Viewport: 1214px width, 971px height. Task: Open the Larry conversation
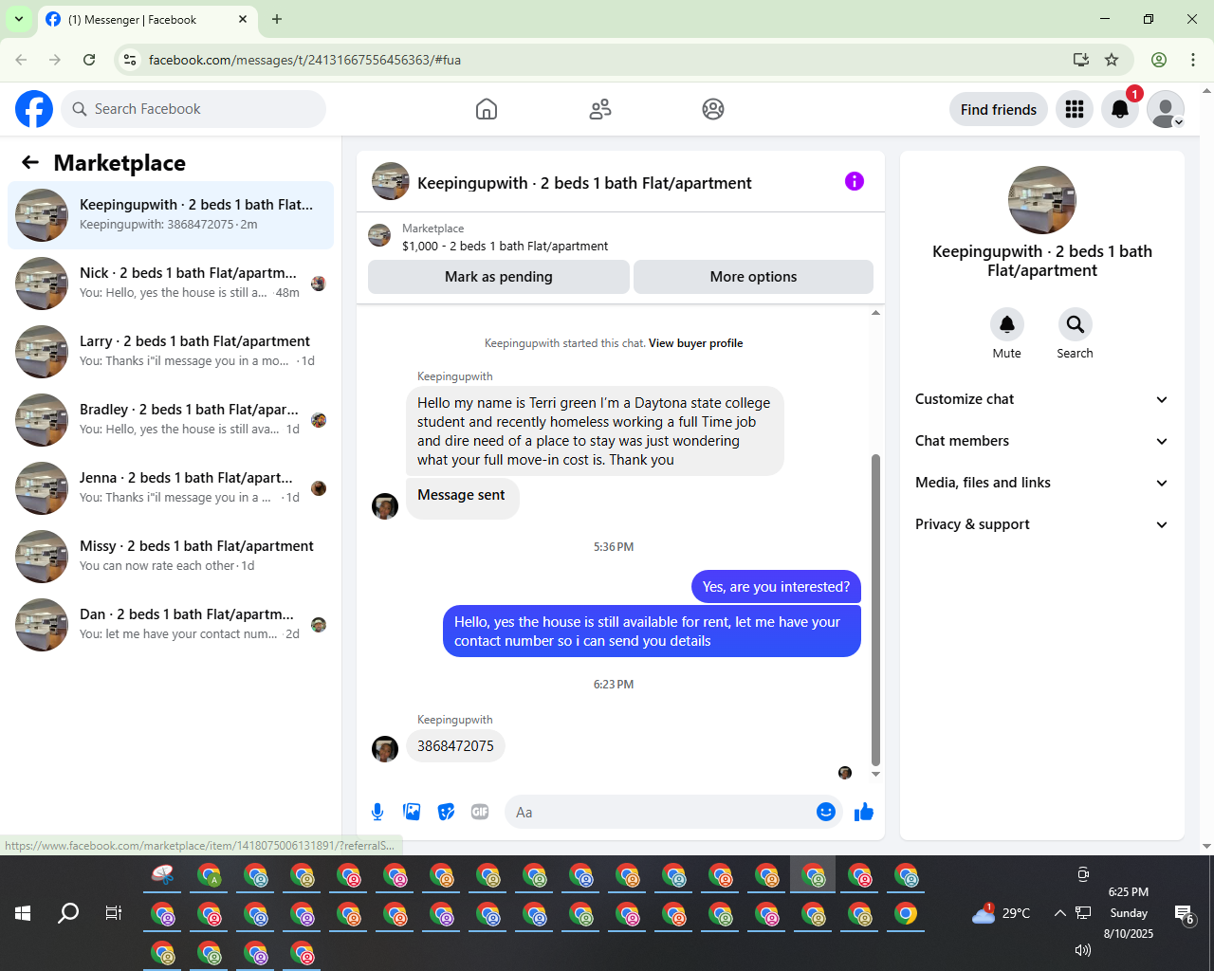pyautogui.click(x=171, y=352)
